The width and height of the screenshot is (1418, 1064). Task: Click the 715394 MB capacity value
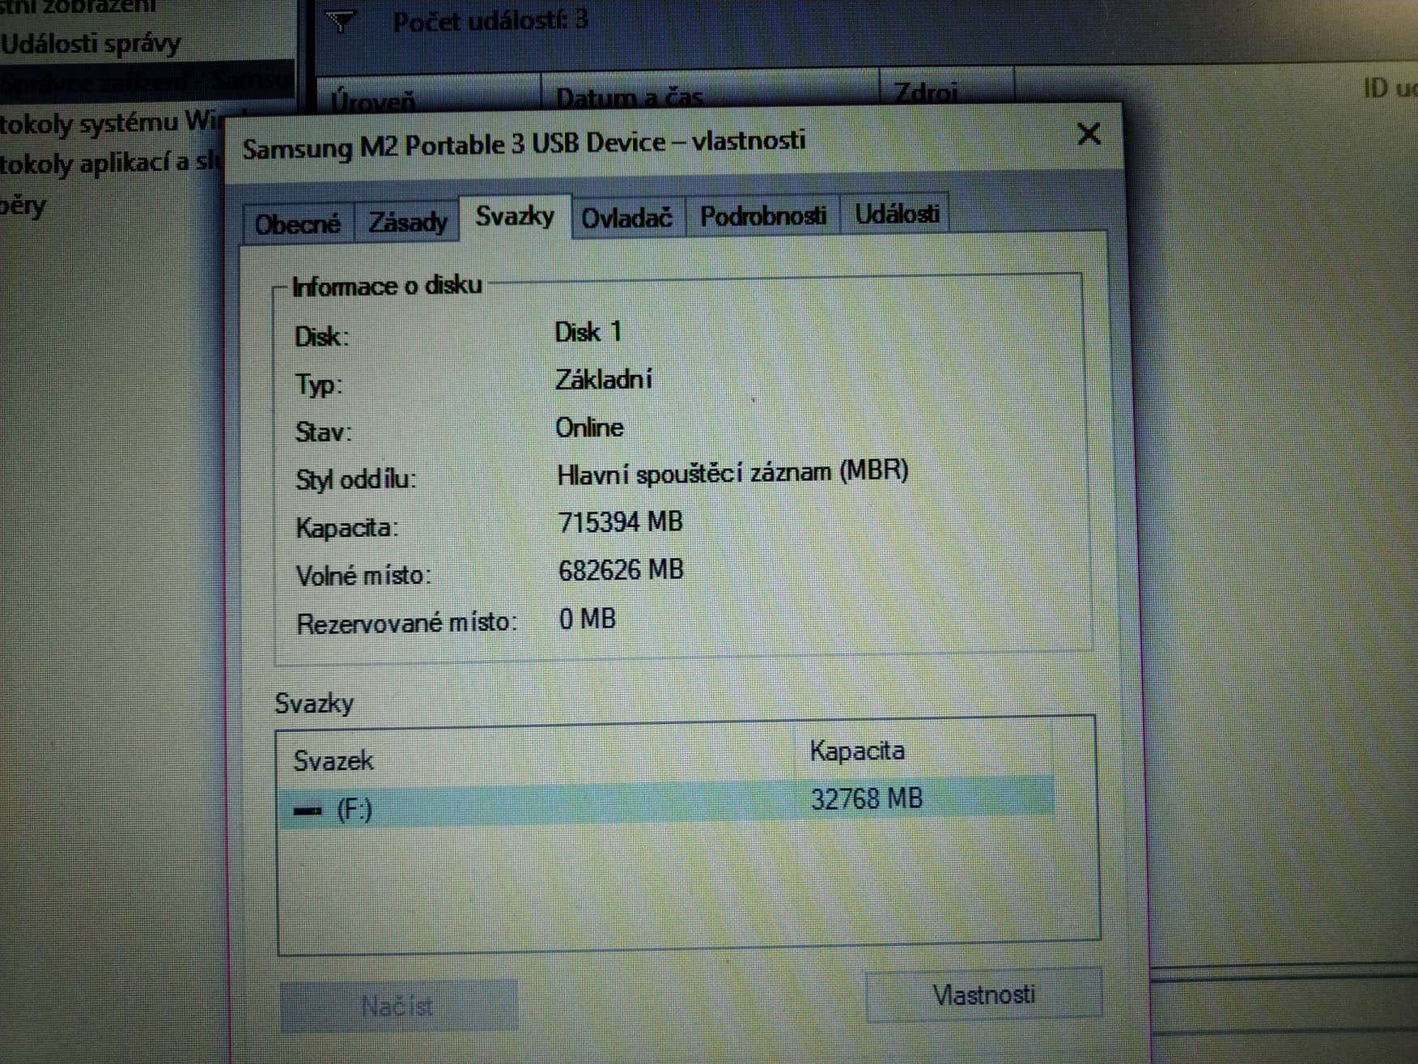[621, 521]
